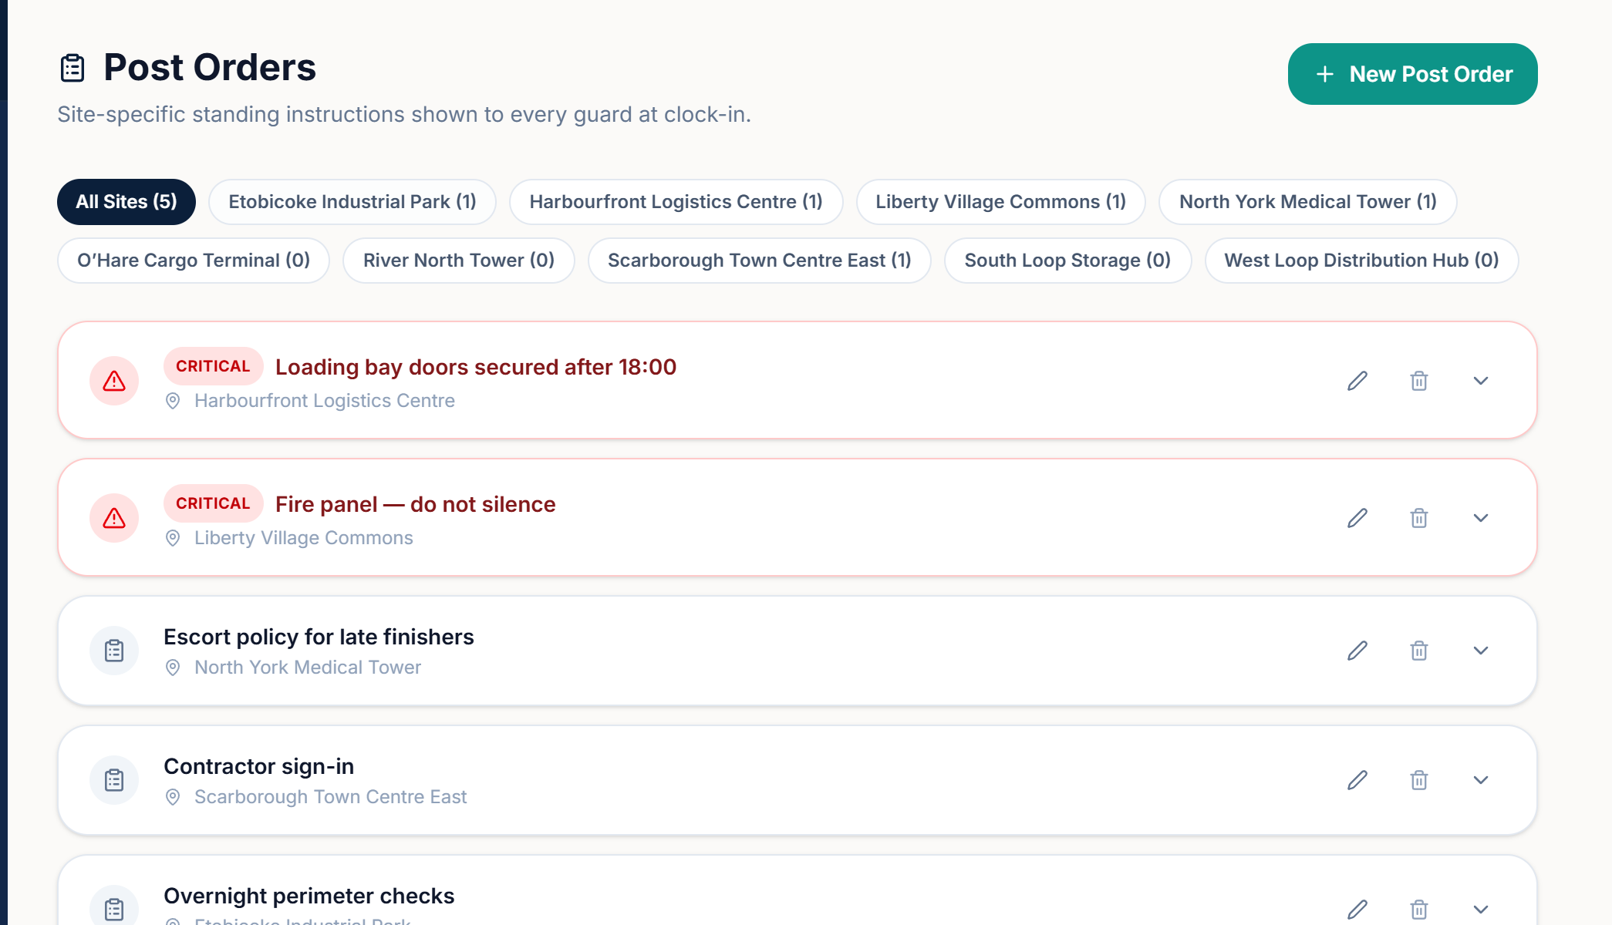
Task: Filter by North York Medical Tower chip
Action: (1307, 202)
